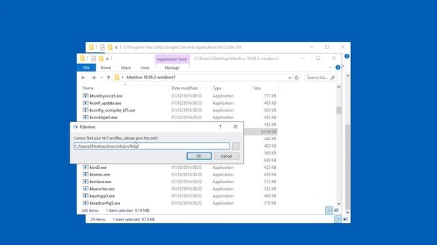
Task: Switch to the View ribbon tab
Action: [145, 68]
